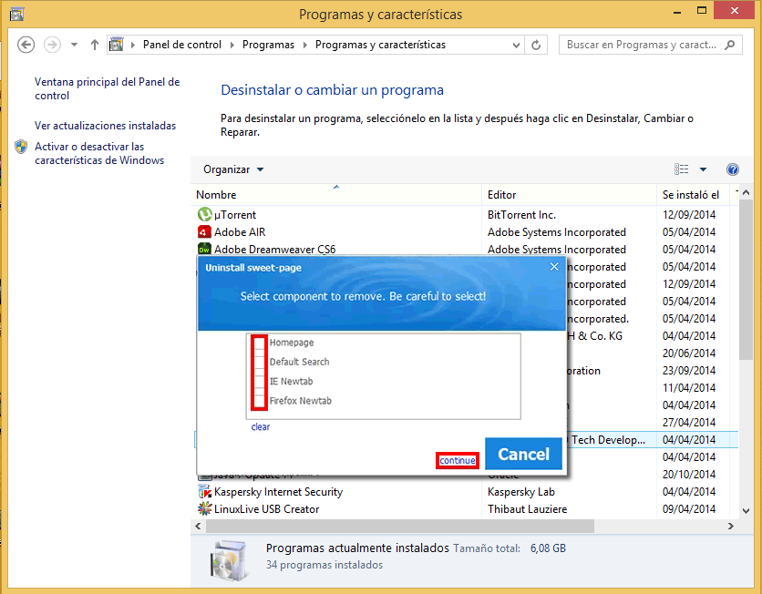Viewport: 762px width, 594px height.
Task: Select Kaspersky Internet Security in the list
Action: tap(278, 492)
